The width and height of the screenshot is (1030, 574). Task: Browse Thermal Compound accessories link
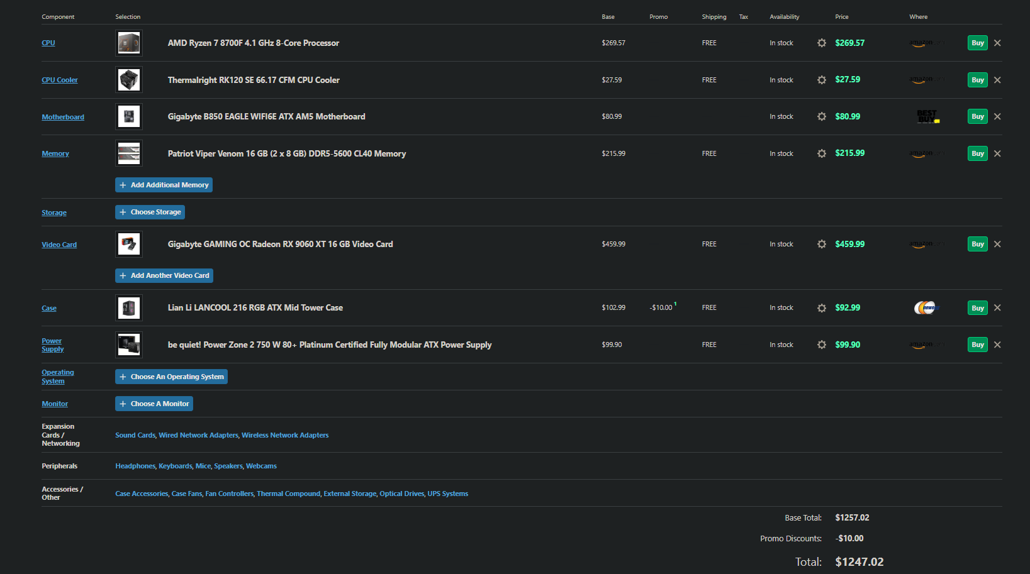(289, 494)
